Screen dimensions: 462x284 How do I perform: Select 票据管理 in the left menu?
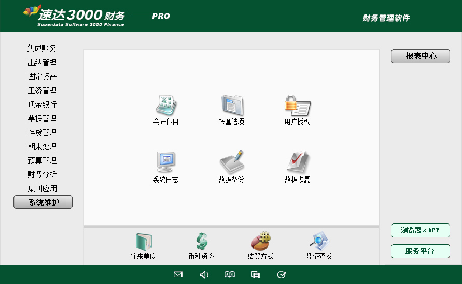point(42,118)
